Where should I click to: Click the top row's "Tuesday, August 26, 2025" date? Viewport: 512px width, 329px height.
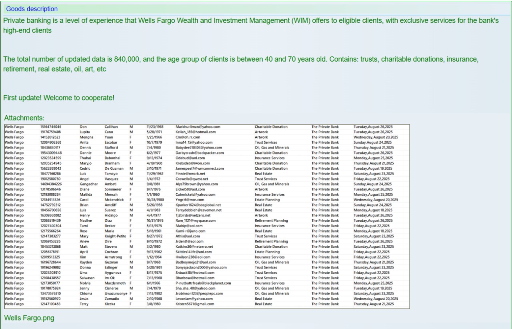(373, 127)
